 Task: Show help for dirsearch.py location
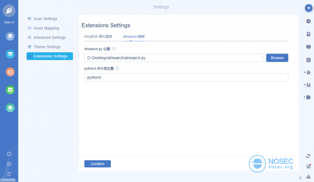114,49
